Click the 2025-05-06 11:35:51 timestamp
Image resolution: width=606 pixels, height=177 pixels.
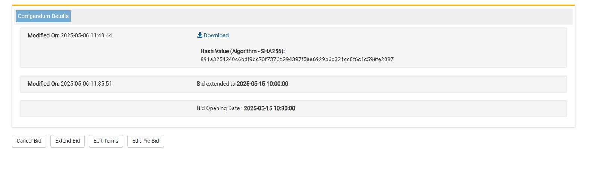coord(86,84)
